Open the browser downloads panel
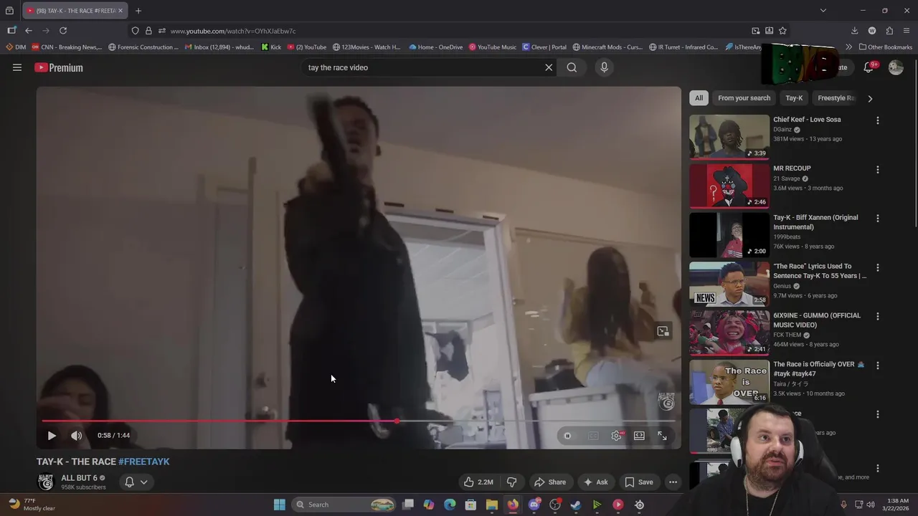The height and width of the screenshot is (516, 918). click(x=854, y=31)
